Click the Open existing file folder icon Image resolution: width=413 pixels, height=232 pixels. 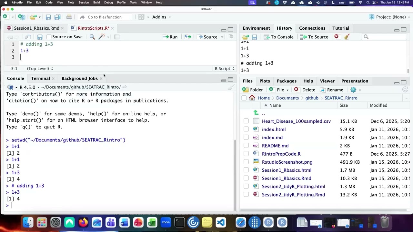click(x=33, y=17)
